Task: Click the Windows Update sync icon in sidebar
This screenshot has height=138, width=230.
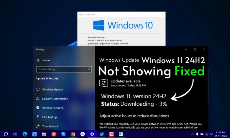Action: coord(38,89)
